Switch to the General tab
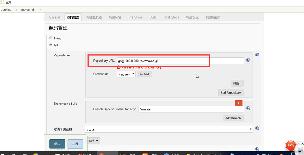This screenshot has height=155, width=304. pyautogui.click(x=54, y=17)
